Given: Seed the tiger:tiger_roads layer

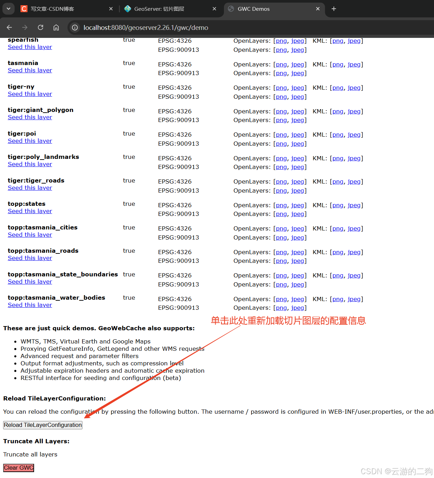Looking at the screenshot, I should pyautogui.click(x=30, y=188).
